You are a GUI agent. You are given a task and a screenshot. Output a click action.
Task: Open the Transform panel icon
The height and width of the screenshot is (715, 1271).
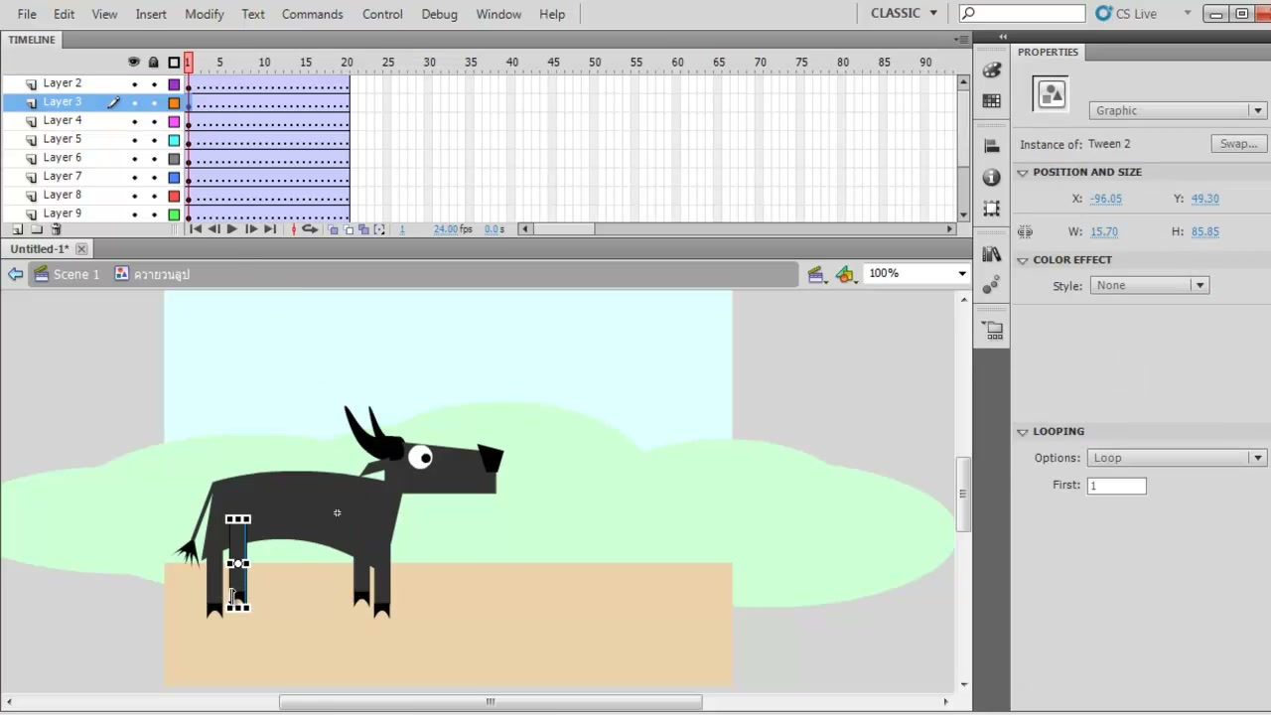tap(991, 209)
